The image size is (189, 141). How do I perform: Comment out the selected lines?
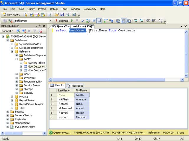click(136, 21)
